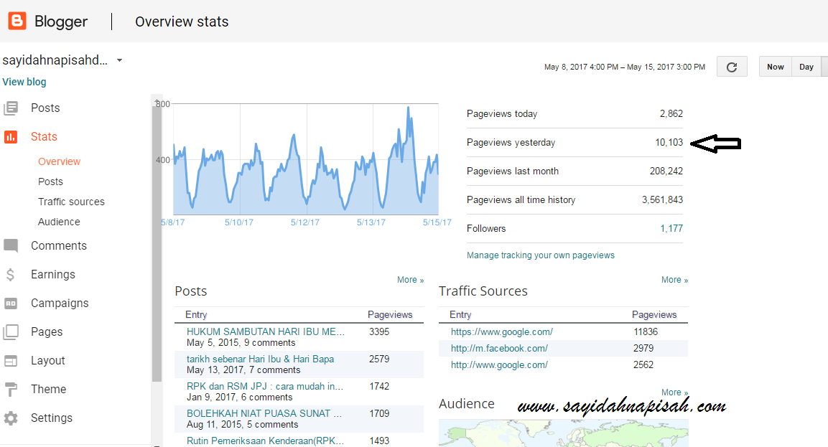Image resolution: width=828 pixels, height=447 pixels.
Task: Click Pageviews all time history value
Action: [x=662, y=200]
